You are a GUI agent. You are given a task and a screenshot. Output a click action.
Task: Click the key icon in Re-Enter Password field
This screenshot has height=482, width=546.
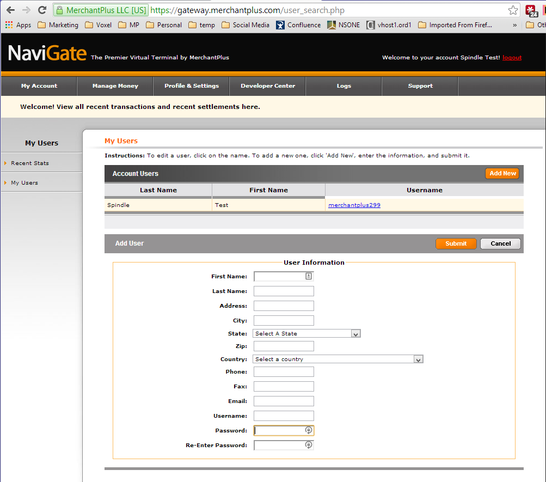309,445
